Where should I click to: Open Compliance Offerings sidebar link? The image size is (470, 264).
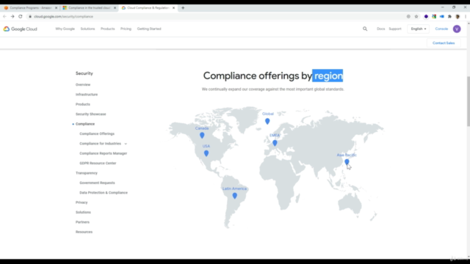coord(97,133)
